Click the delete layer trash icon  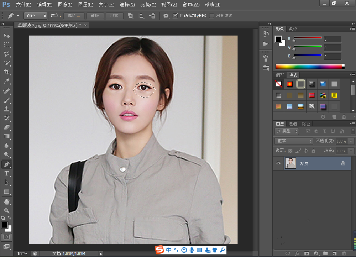click(344, 253)
